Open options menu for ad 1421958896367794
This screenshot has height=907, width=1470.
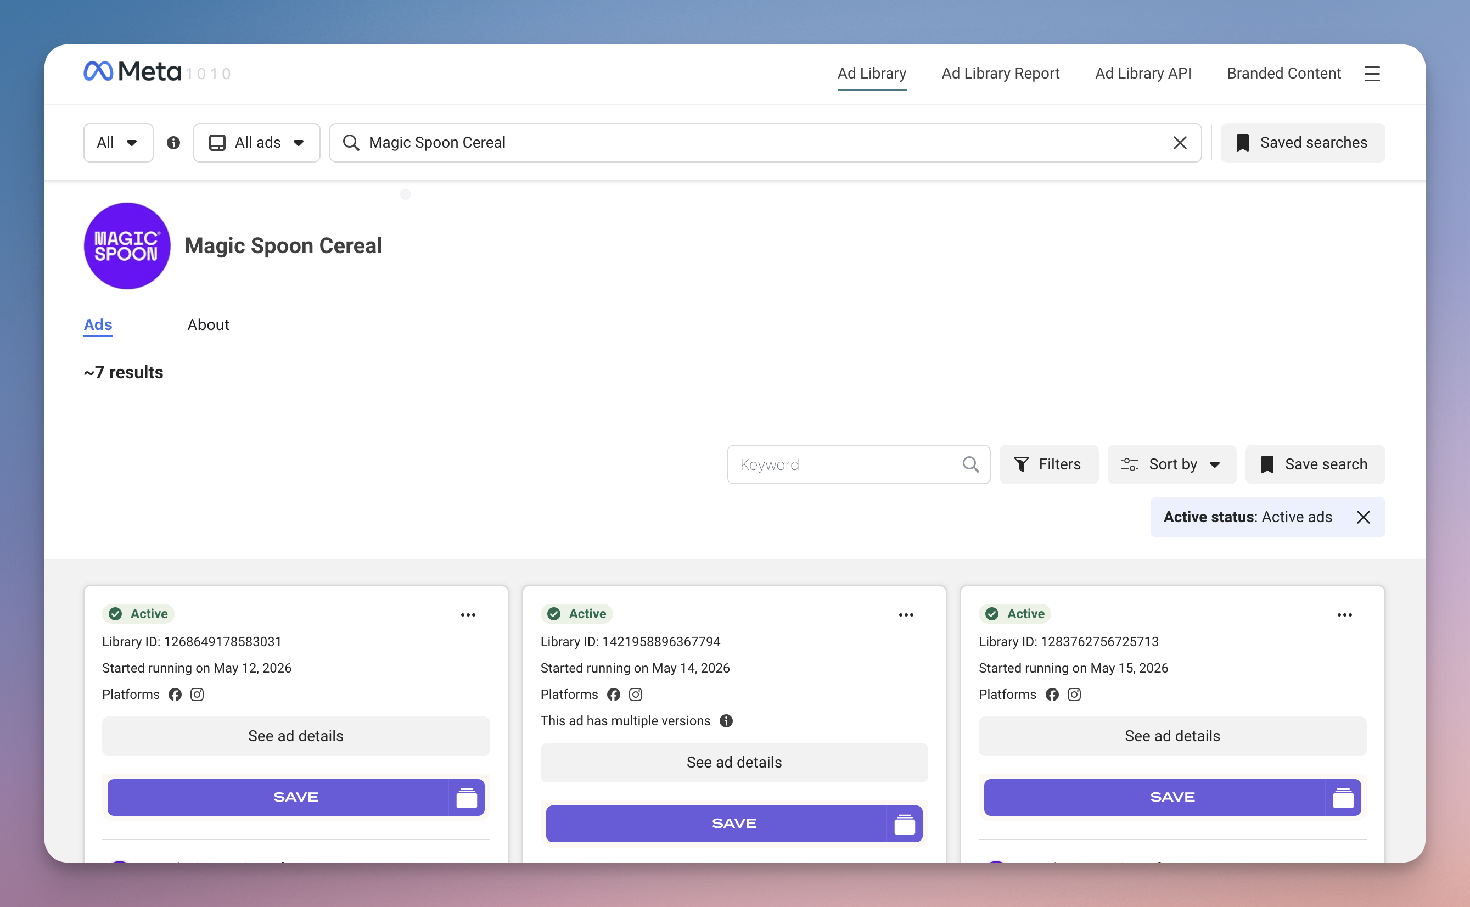906,615
